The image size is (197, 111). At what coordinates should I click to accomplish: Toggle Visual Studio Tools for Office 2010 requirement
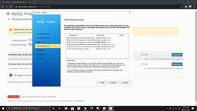[x=67, y=38]
